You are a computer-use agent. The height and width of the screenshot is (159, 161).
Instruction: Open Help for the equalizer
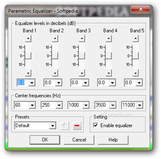pyautogui.click(x=113, y=140)
